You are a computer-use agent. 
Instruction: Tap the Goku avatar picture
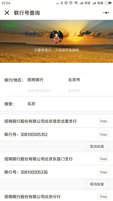pyautogui.click(x=56, y=37)
